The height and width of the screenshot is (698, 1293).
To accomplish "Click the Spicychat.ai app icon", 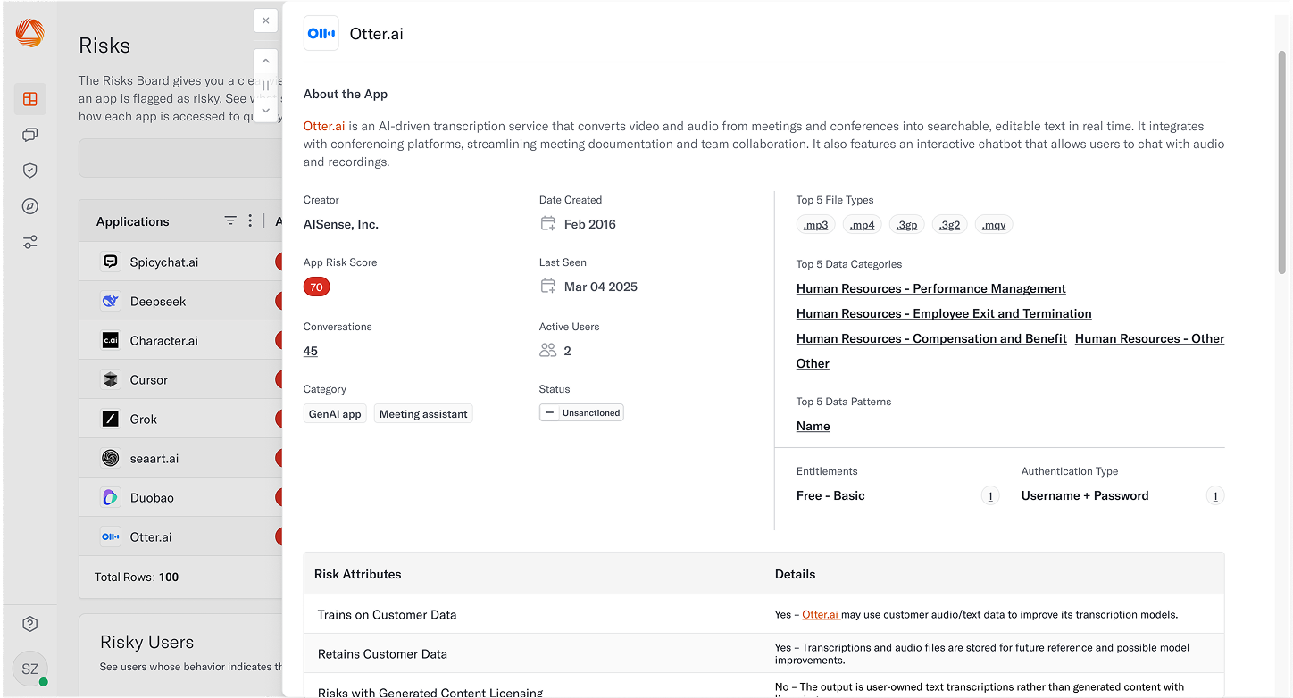I will (111, 262).
